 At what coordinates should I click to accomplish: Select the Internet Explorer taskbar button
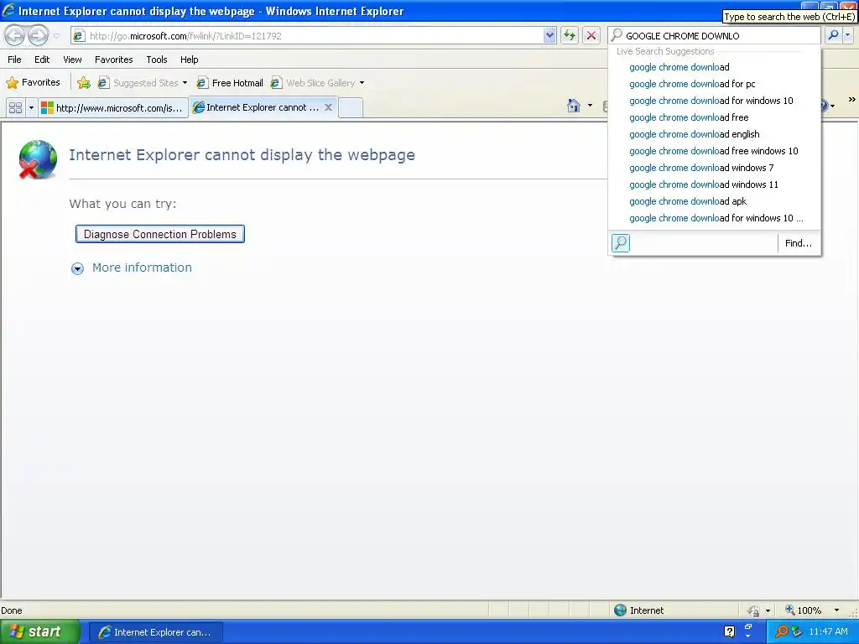[x=155, y=632]
